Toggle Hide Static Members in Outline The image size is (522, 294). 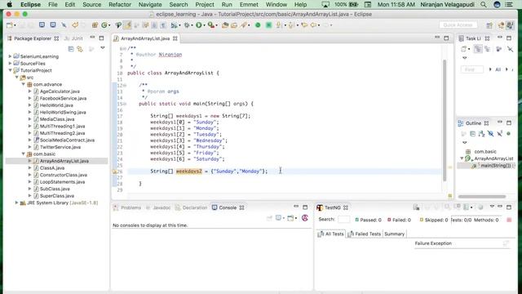[x=500, y=134]
